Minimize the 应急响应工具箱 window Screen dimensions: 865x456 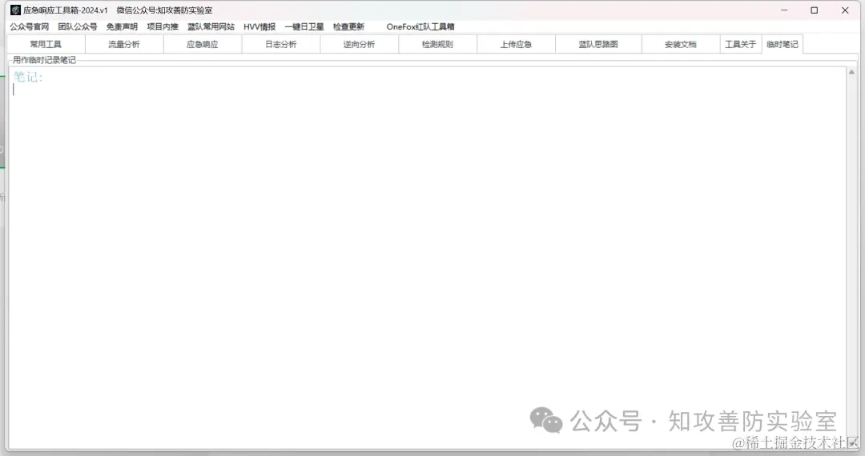click(x=784, y=10)
